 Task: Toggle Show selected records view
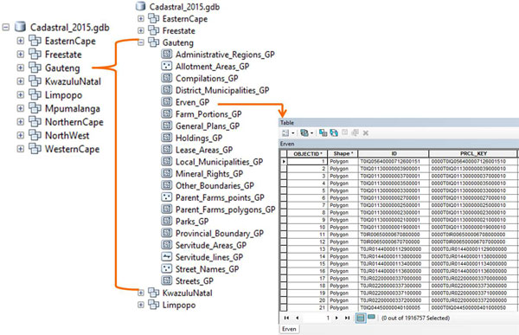(371, 318)
